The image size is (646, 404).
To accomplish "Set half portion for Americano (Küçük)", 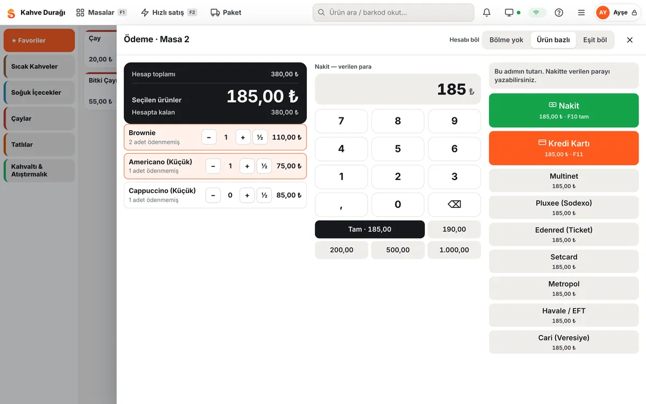I will point(264,166).
